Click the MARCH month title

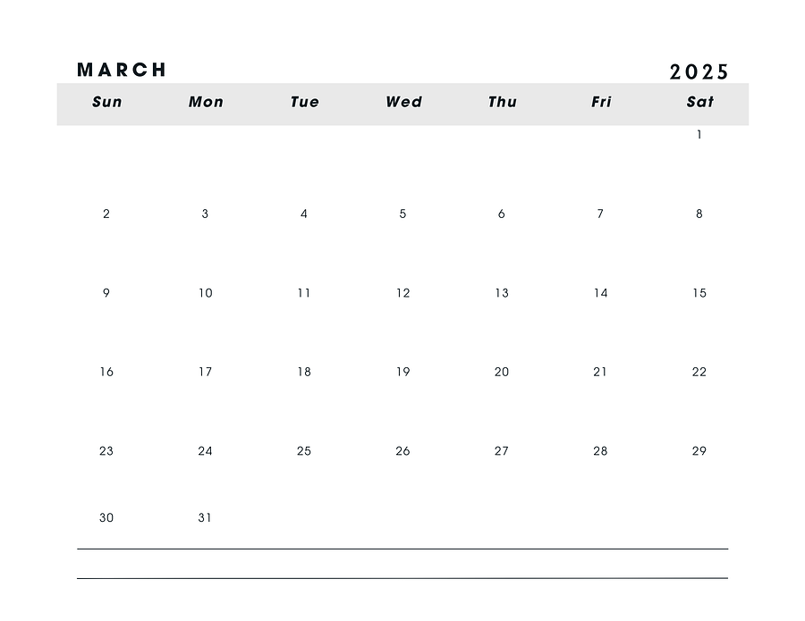pos(122,70)
